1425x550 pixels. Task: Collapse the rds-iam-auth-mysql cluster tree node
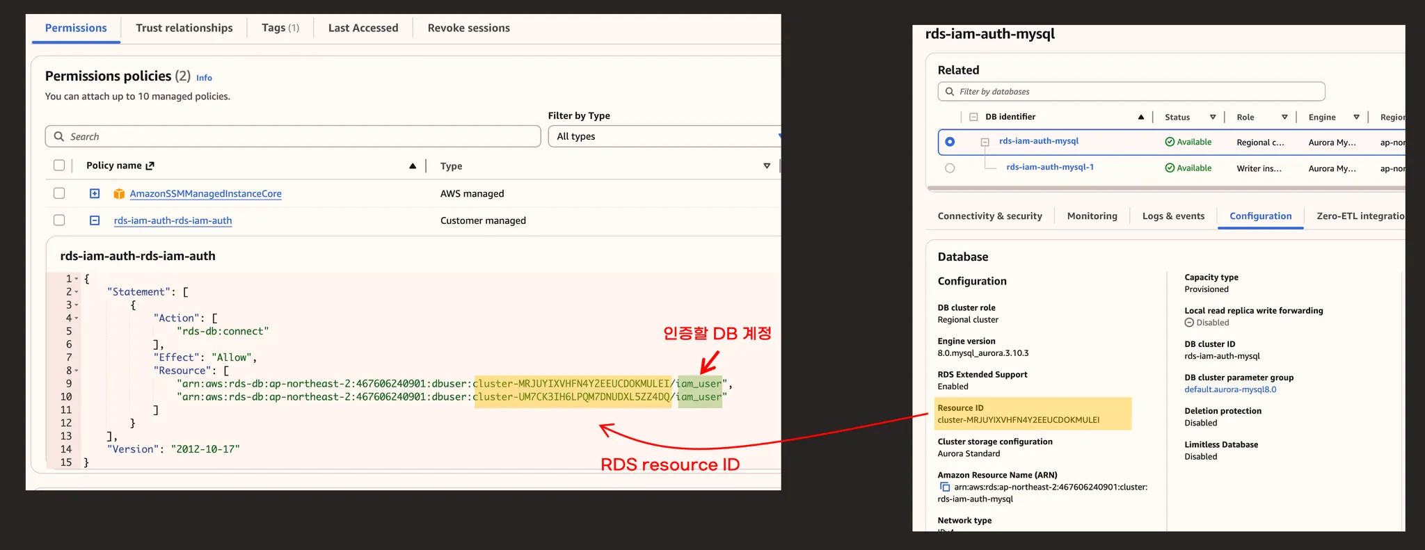click(985, 142)
